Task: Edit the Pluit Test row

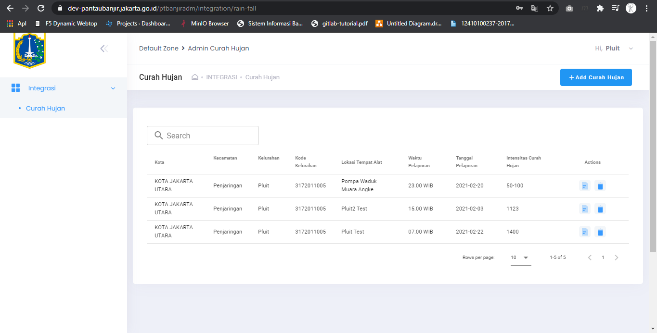Action: (x=585, y=232)
